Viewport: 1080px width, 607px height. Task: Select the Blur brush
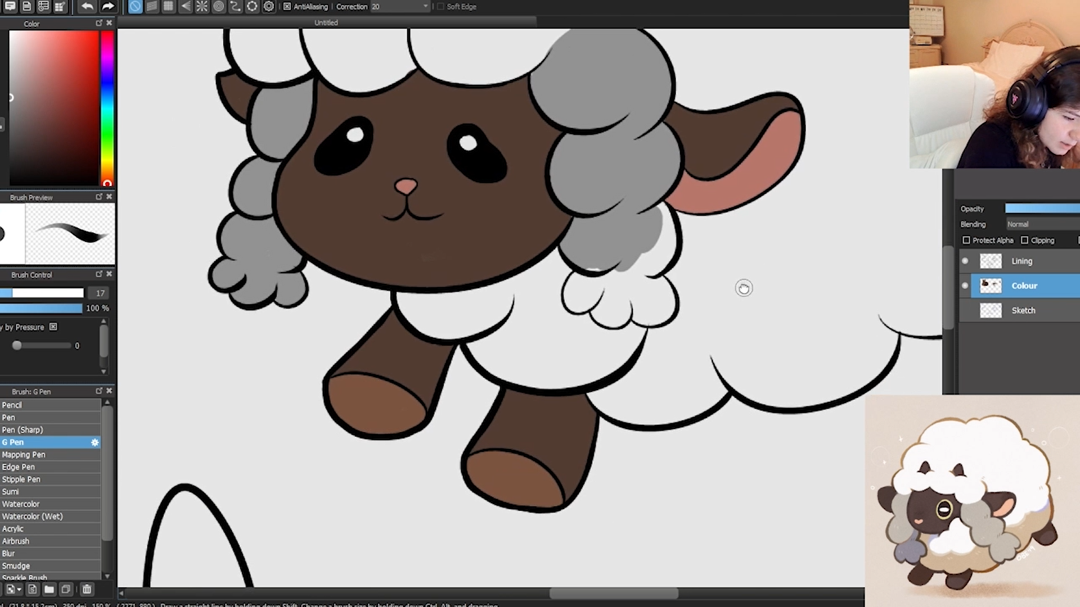pos(50,554)
